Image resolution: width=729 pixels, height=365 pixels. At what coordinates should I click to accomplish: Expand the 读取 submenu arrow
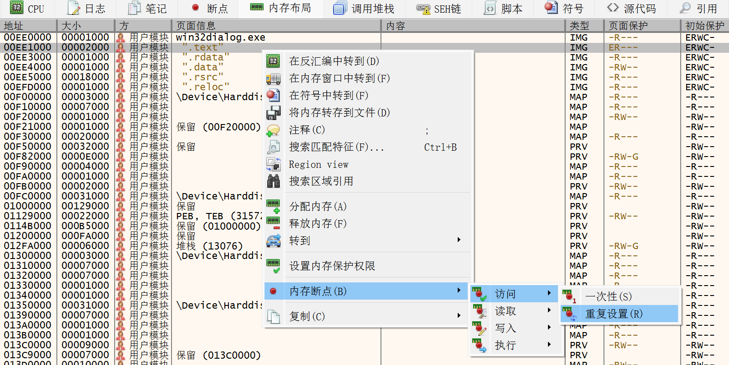point(549,310)
